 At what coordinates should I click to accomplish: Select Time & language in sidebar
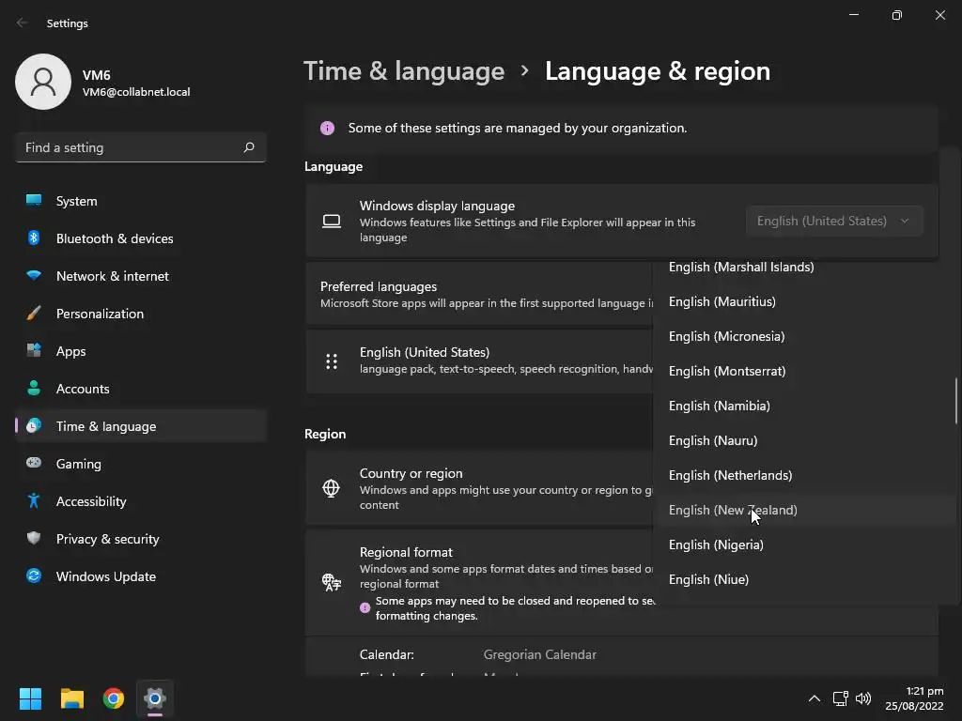click(x=141, y=426)
